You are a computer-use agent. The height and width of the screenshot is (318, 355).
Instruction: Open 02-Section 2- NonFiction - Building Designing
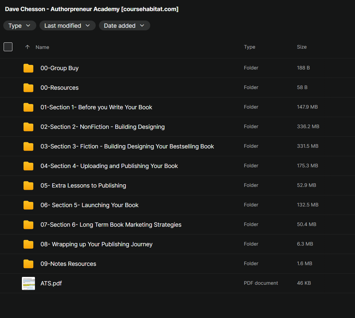coord(103,127)
